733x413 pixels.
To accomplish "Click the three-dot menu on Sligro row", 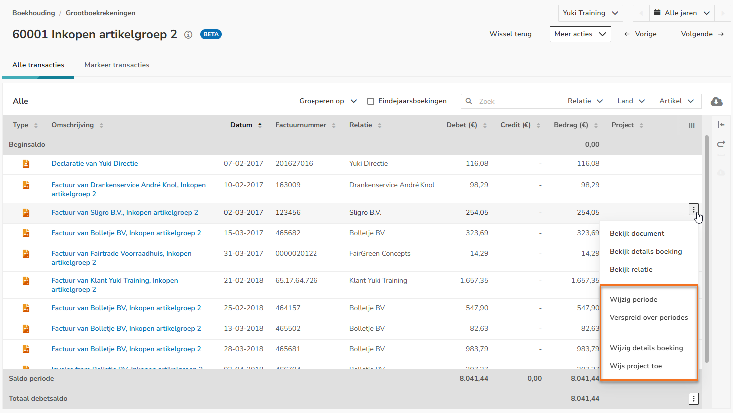I will click(x=693, y=210).
